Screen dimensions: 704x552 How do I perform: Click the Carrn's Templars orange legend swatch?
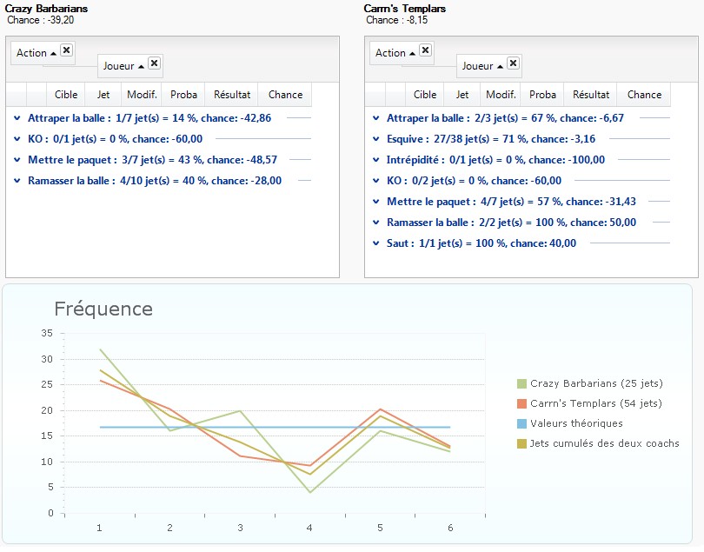coord(521,403)
